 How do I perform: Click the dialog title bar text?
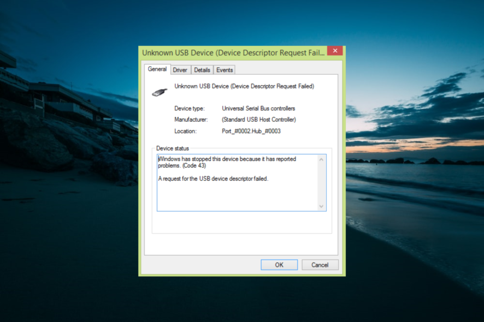click(233, 53)
